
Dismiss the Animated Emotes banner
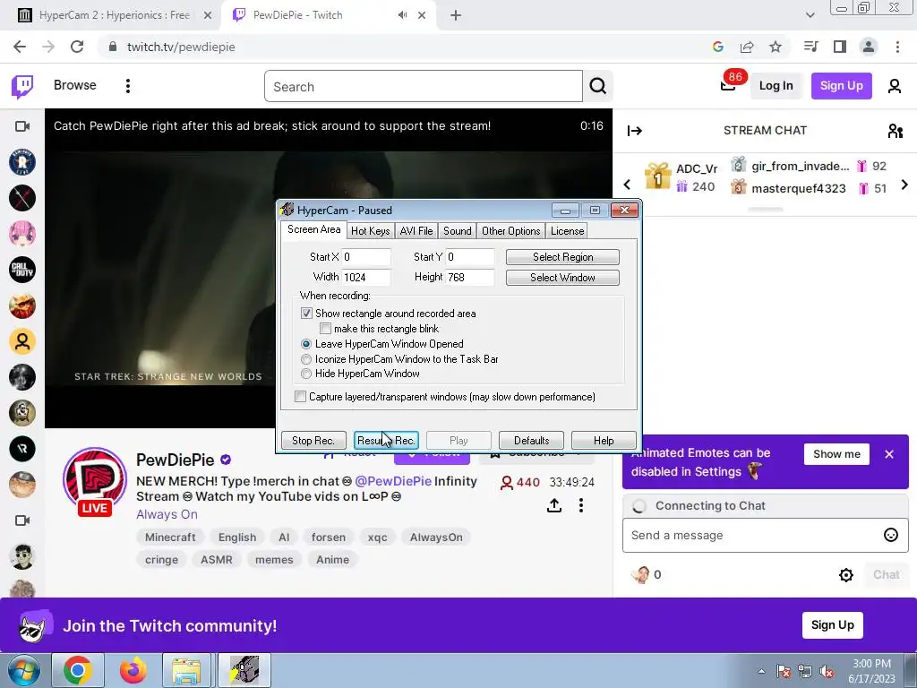click(x=889, y=454)
